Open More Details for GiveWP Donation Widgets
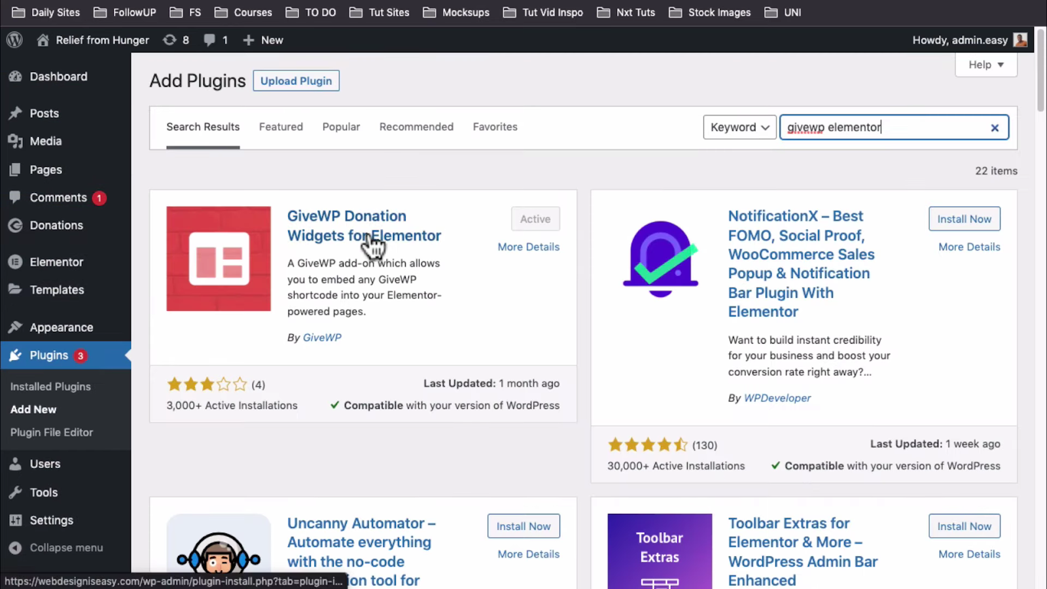The image size is (1047, 589). (529, 247)
